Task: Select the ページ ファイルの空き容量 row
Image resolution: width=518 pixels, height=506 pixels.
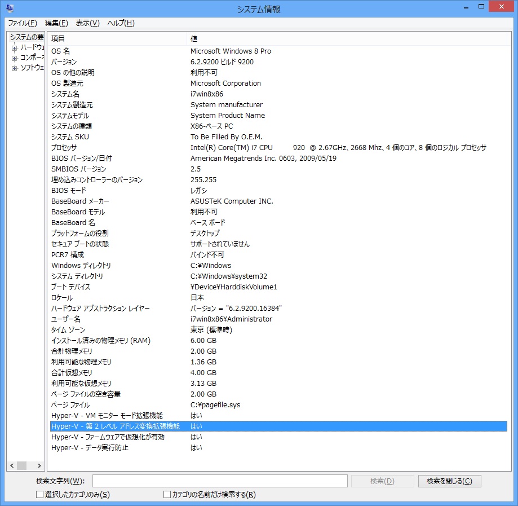Action: click(278, 394)
